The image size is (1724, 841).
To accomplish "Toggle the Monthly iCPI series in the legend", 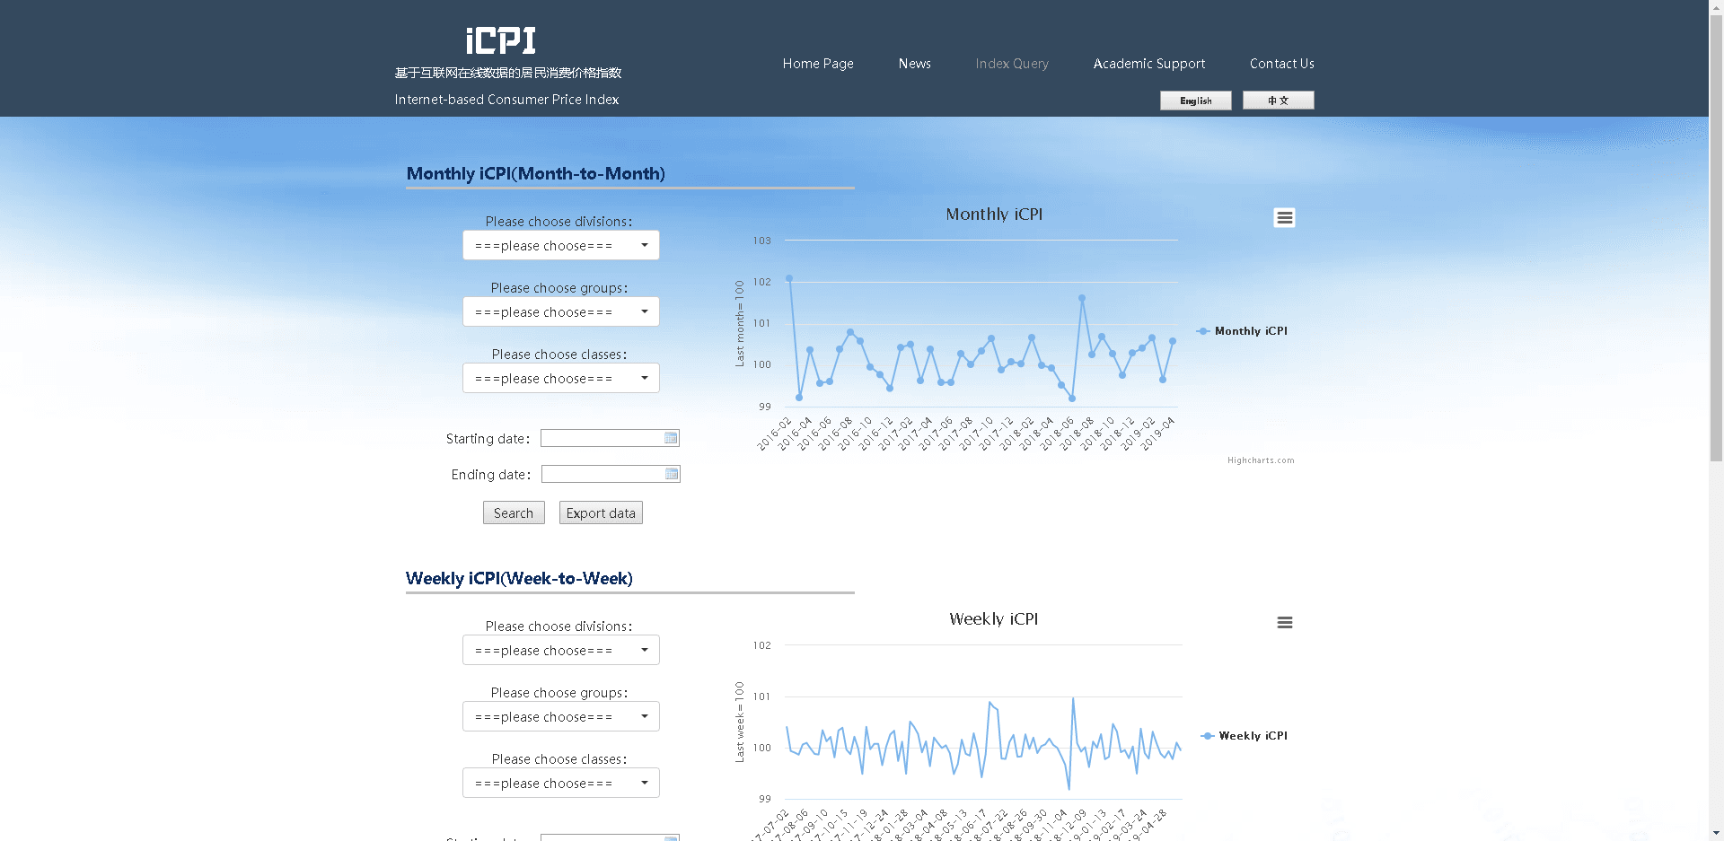I will tap(1249, 330).
